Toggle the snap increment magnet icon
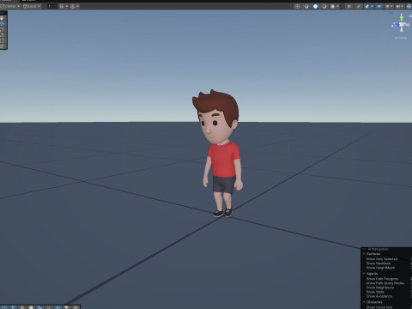The image size is (412, 309). (x=73, y=6)
